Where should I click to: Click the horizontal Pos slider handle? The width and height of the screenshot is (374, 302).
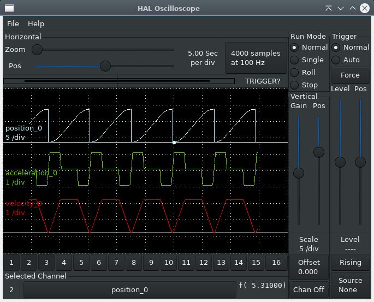click(105, 66)
